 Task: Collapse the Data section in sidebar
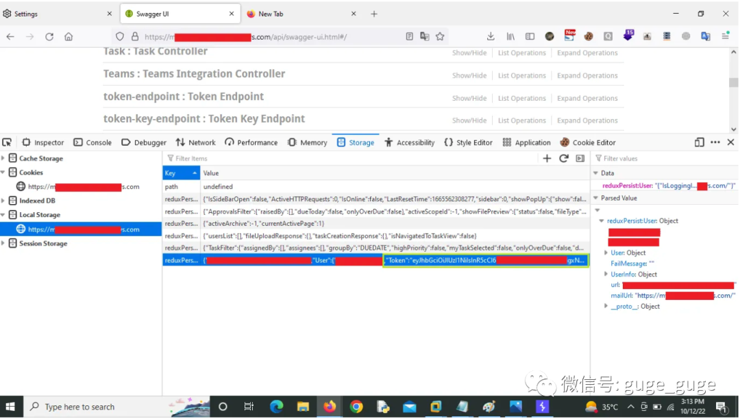[596, 173]
